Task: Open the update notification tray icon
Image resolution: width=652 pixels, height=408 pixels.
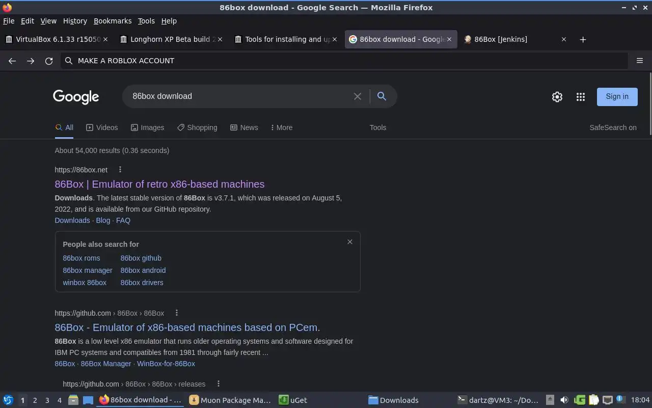Action: (620, 399)
